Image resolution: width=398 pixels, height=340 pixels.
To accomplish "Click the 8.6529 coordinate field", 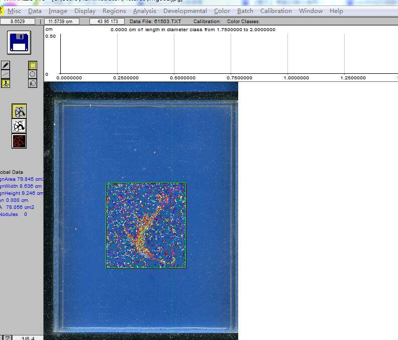I will (18, 22).
